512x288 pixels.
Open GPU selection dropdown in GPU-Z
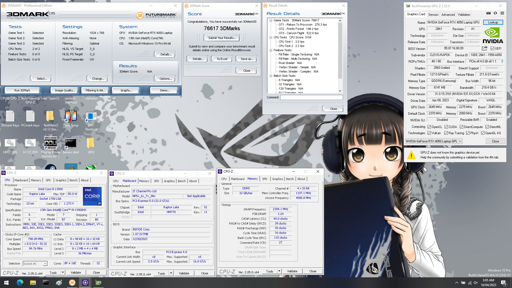[434, 141]
